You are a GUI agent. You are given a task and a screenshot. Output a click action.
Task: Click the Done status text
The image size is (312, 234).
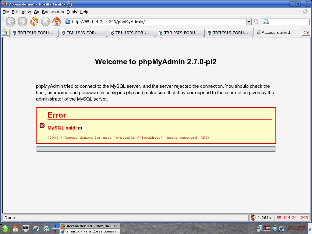point(9,218)
